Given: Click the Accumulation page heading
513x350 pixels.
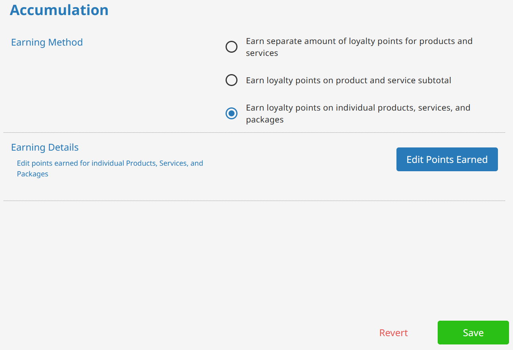Looking at the screenshot, I should tap(59, 10).
